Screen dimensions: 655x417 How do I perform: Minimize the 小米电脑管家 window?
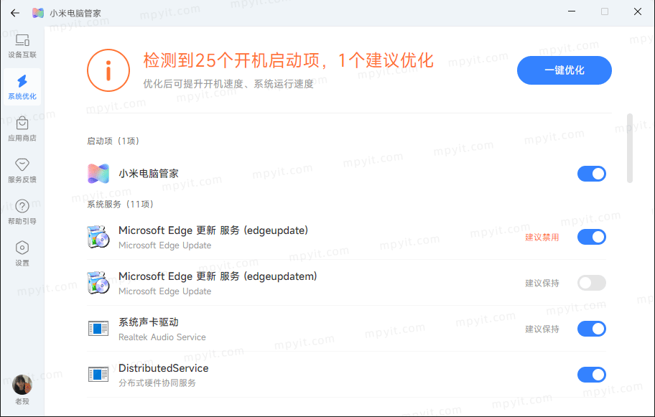click(x=572, y=11)
